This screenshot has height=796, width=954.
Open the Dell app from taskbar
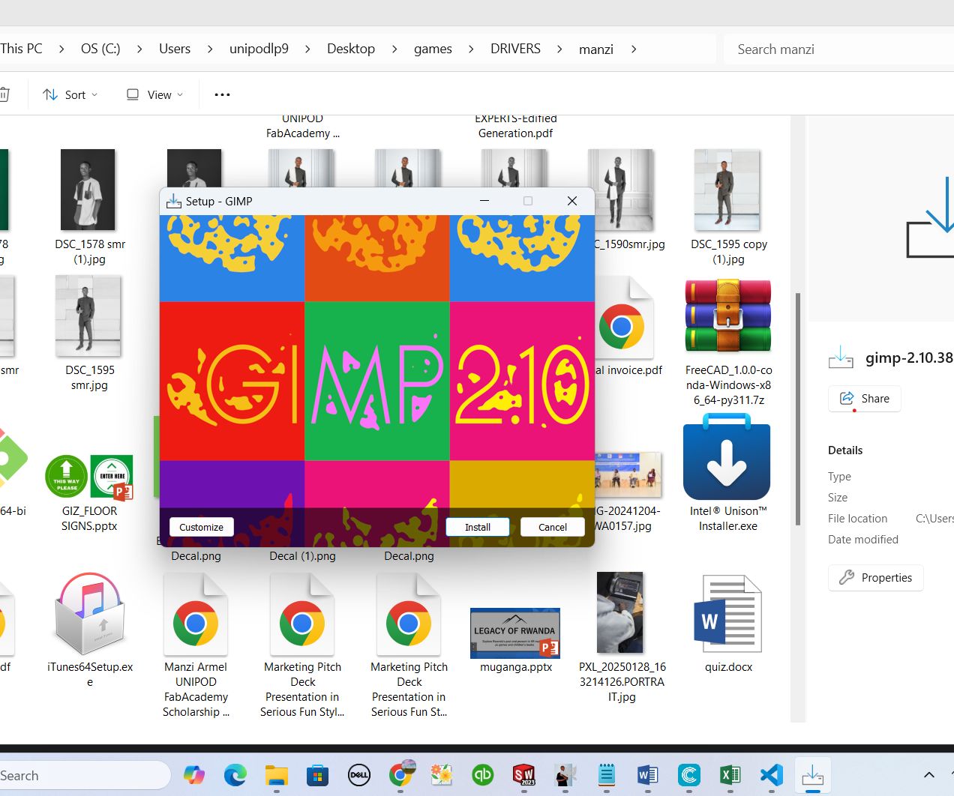(359, 775)
